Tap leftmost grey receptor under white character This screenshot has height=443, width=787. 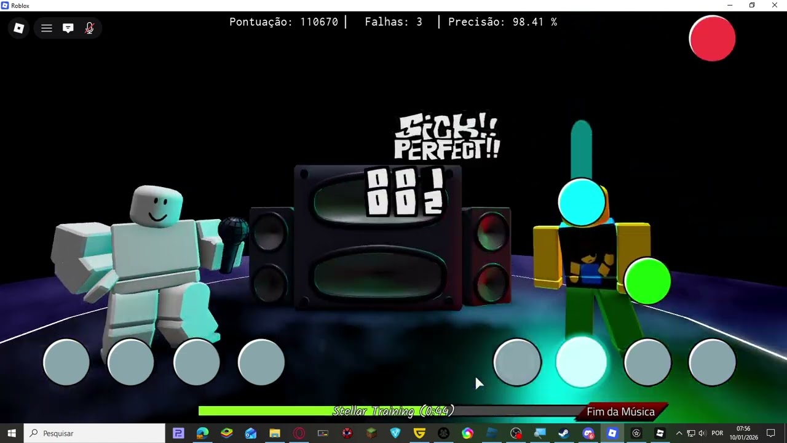coord(66,362)
